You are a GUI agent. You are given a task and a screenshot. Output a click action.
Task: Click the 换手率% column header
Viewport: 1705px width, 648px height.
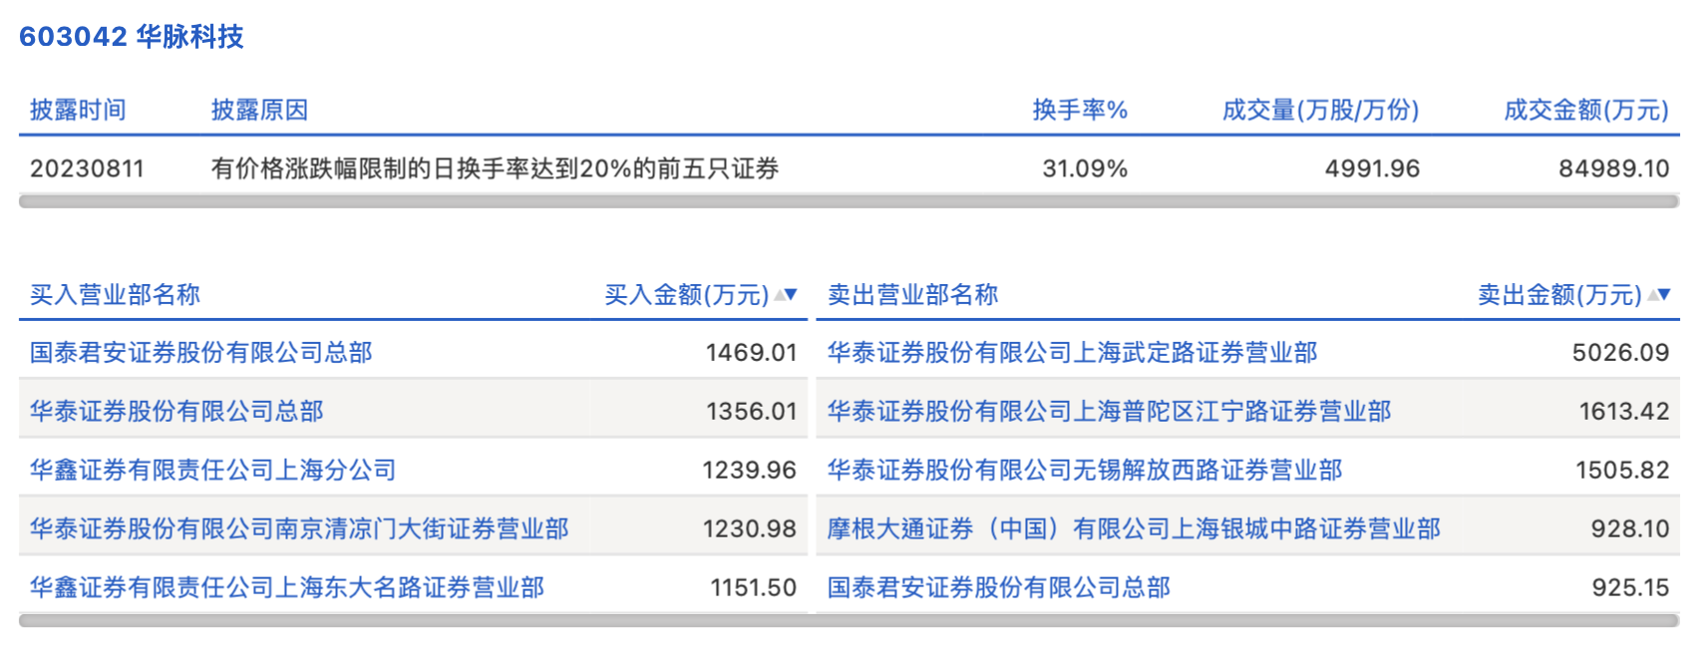tap(1079, 110)
